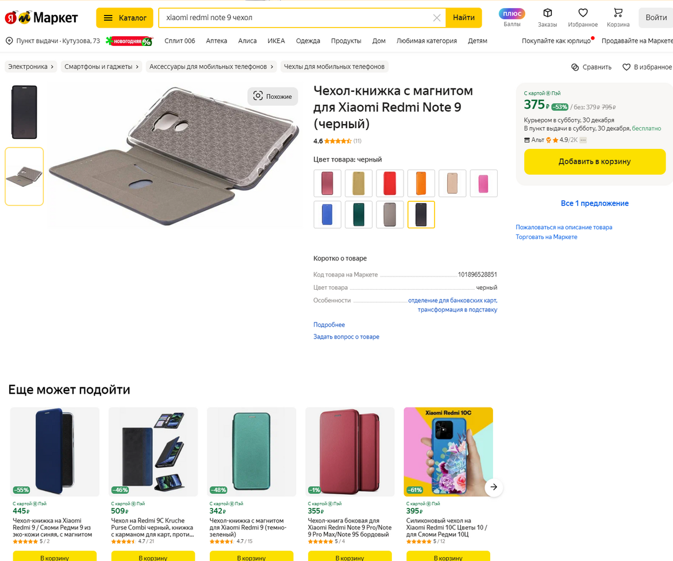Select the red case color
The height and width of the screenshot is (561, 673).
click(390, 183)
